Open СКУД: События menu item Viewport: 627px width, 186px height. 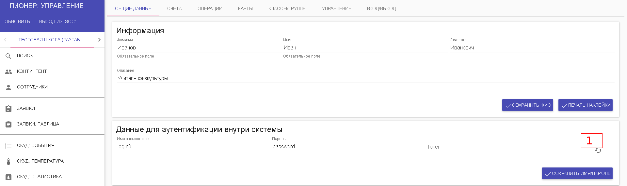pos(52,145)
